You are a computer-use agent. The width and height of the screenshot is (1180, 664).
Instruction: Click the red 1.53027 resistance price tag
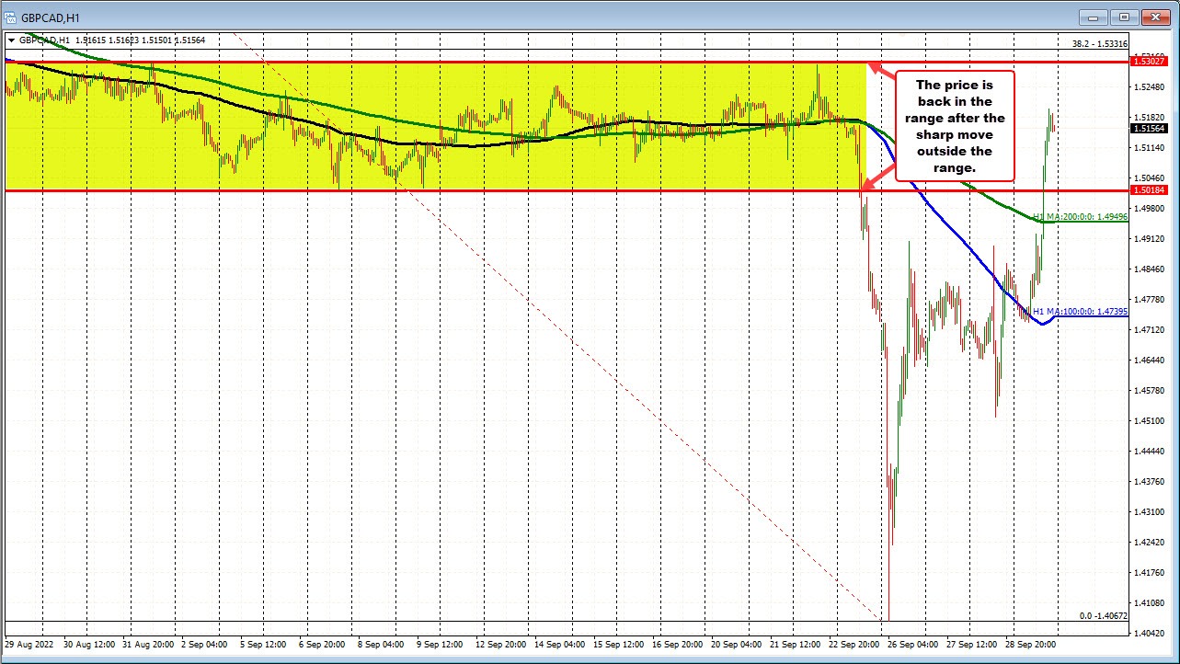point(1149,63)
